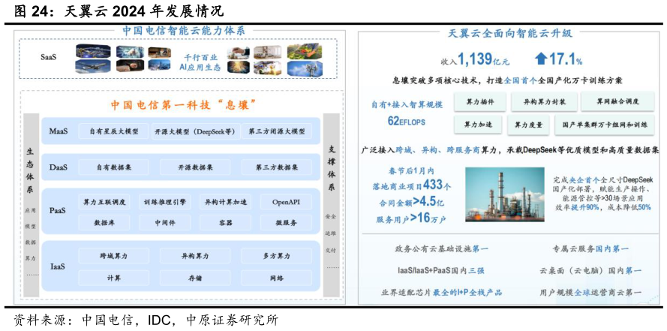Viewport: 667px width, 331px height.
Task: Select 开源大模型 (DeepSeek等) box
Action: click(195, 131)
